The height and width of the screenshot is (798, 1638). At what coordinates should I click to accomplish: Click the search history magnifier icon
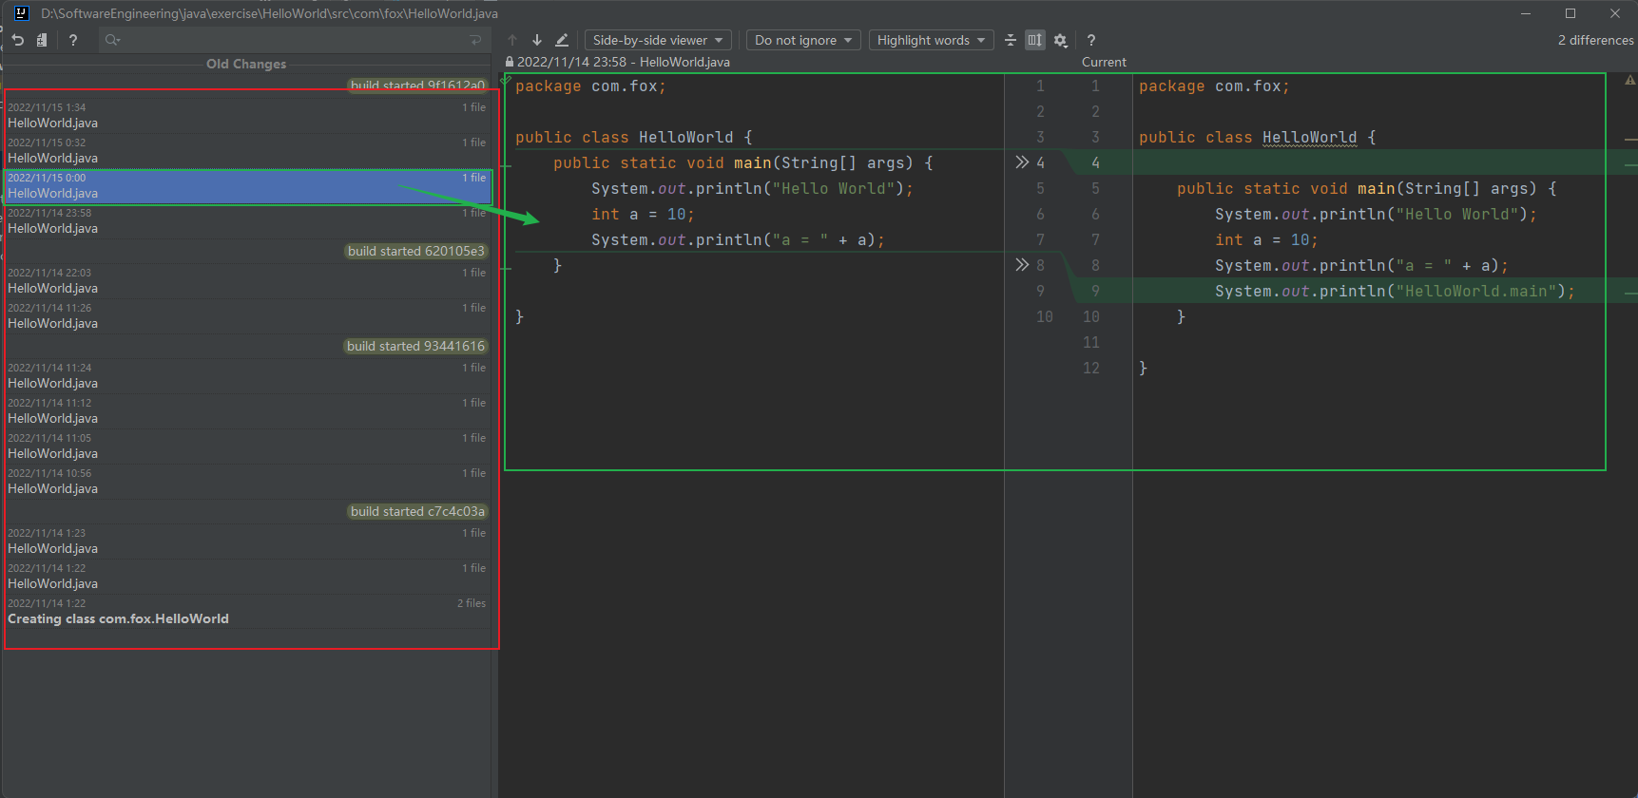(x=112, y=40)
